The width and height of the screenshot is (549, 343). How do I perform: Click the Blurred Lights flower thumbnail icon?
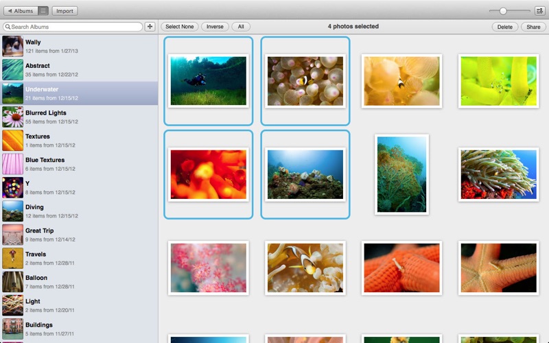12,117
